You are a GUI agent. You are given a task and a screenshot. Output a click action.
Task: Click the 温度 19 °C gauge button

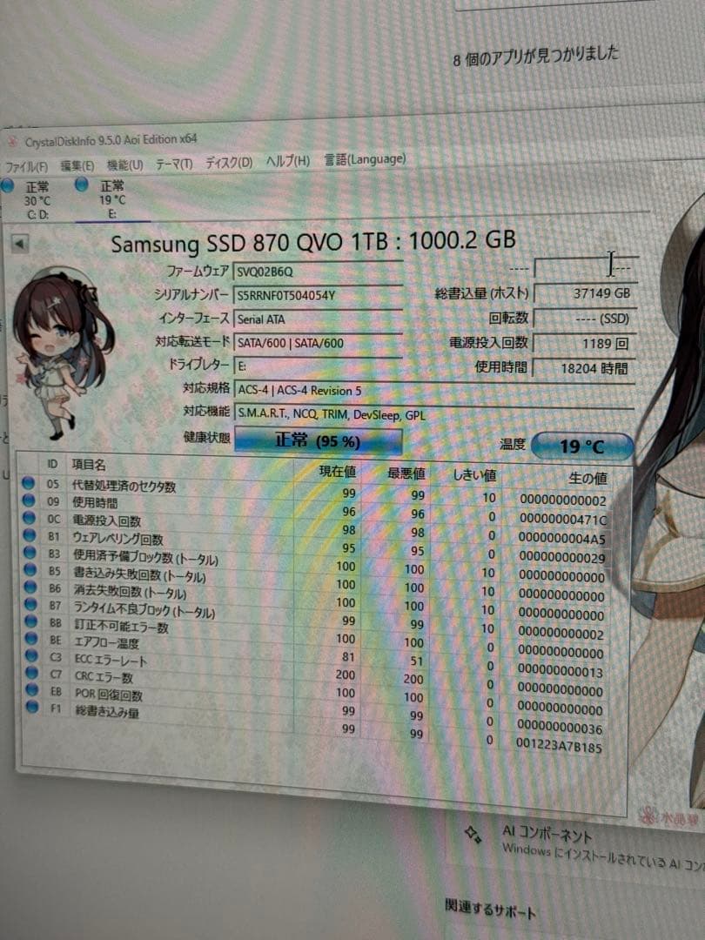point(584,445)
